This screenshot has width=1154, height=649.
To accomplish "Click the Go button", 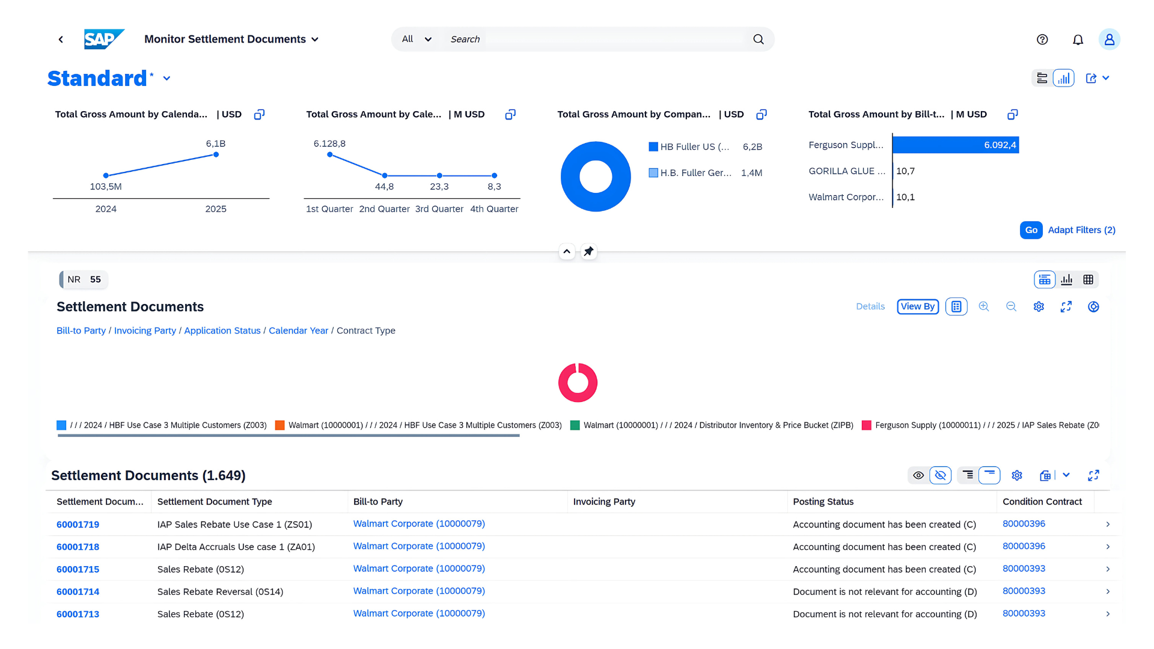I will pyautogui.click(x=1031, y=230).
